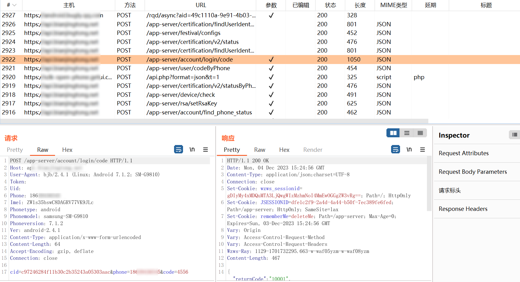Select row 2918 device/check request
Screen dimensions: 520x282
tap(260, 95)
